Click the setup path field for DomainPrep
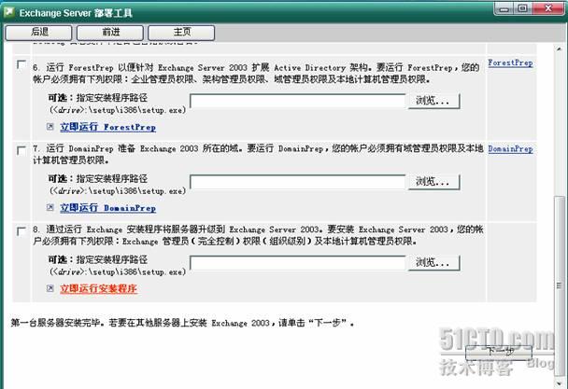This screenshot has height=389, width=568. (x=297, y=182)
